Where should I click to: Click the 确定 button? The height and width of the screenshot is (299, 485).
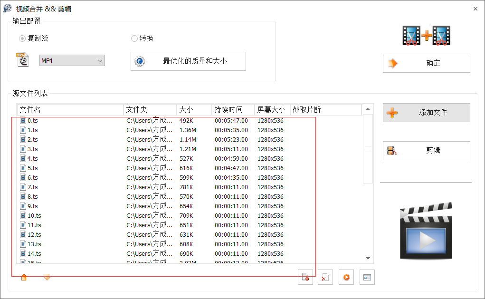pyautogui.click(x=427, y=63)
